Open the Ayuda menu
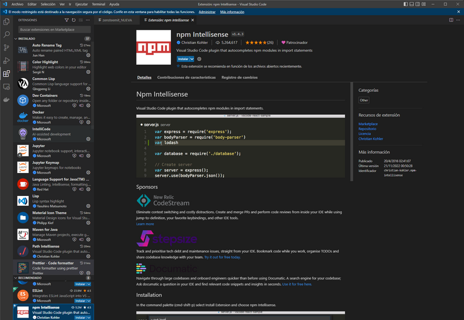This screenshot has height=320, width=464. [114, 4]
